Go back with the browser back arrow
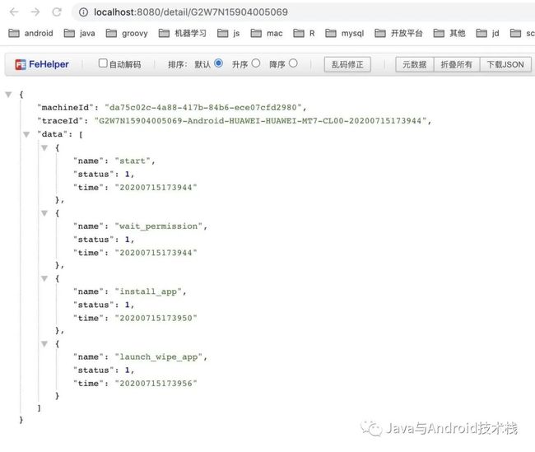The width and height of the screenshot is (535, 452). coord(14,12)
